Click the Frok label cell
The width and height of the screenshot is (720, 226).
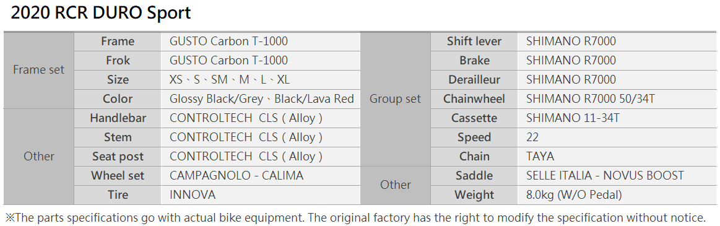(x=118, y=61)
